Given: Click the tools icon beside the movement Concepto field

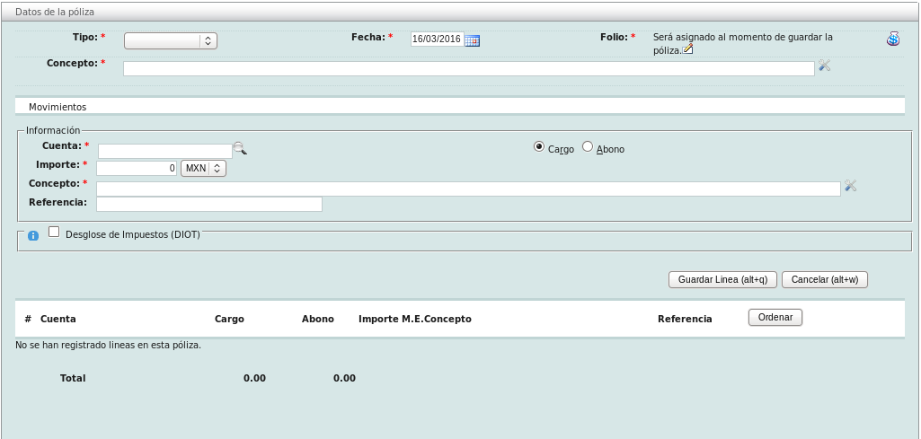Looking at the screenshot, I should [851, 186].
